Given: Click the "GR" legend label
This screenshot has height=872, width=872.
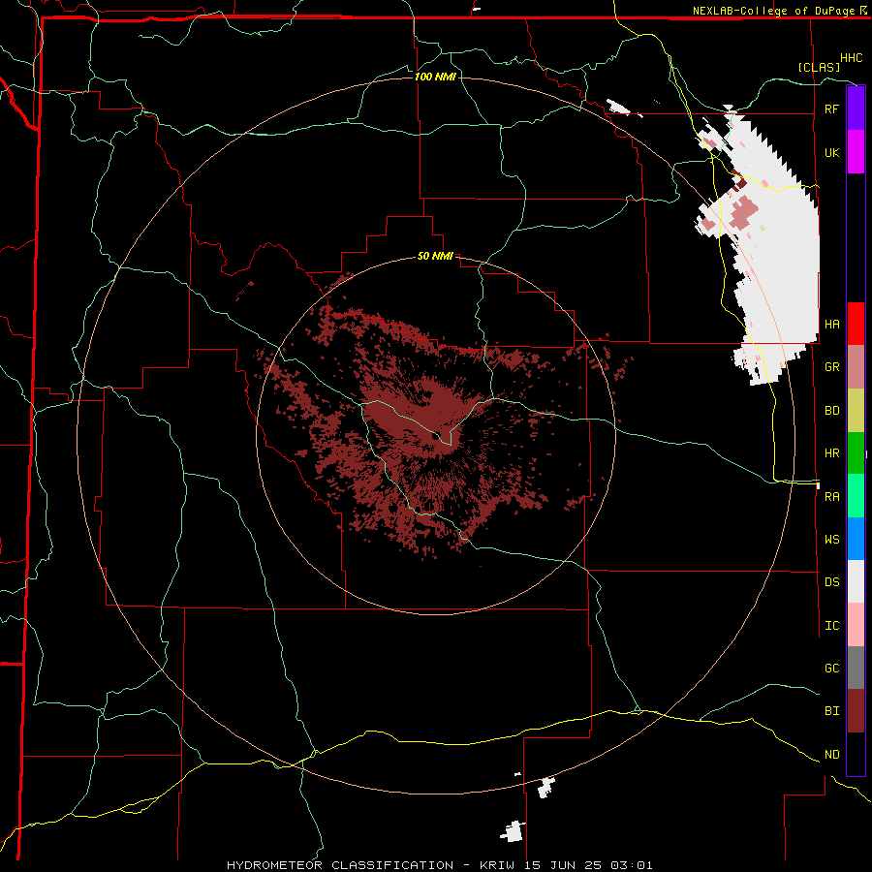Looking at the screenshot, I should [831, 367].
